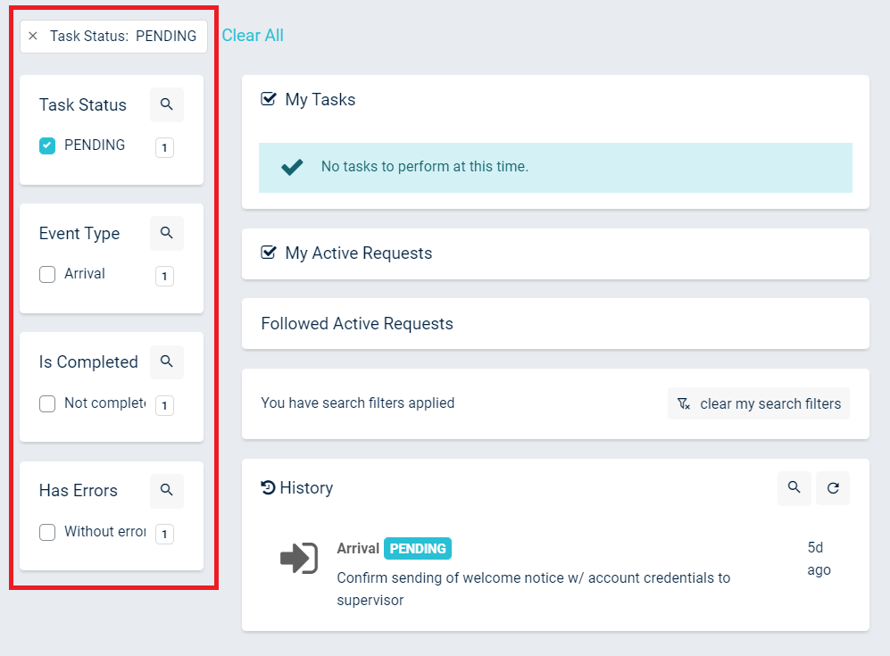Open search in Task Status filter
The image size is (890, 656).
(x=166, y=104)
